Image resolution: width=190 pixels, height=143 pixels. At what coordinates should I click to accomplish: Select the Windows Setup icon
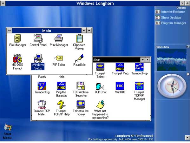[38, 62]
